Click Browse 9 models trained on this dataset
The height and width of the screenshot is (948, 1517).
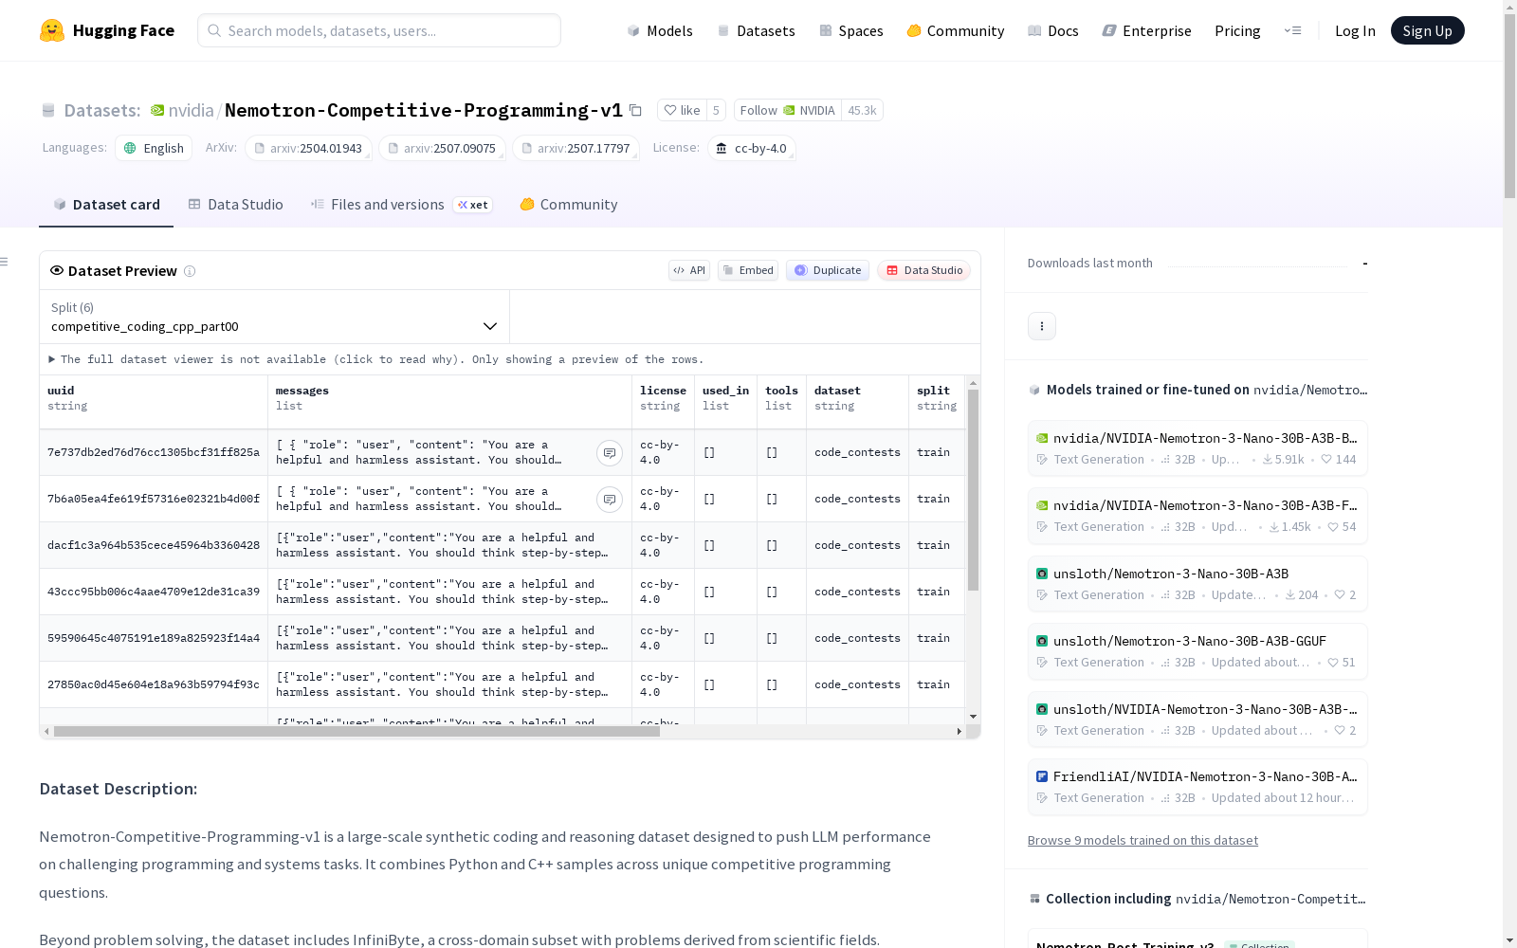(x=1142, y=841)
